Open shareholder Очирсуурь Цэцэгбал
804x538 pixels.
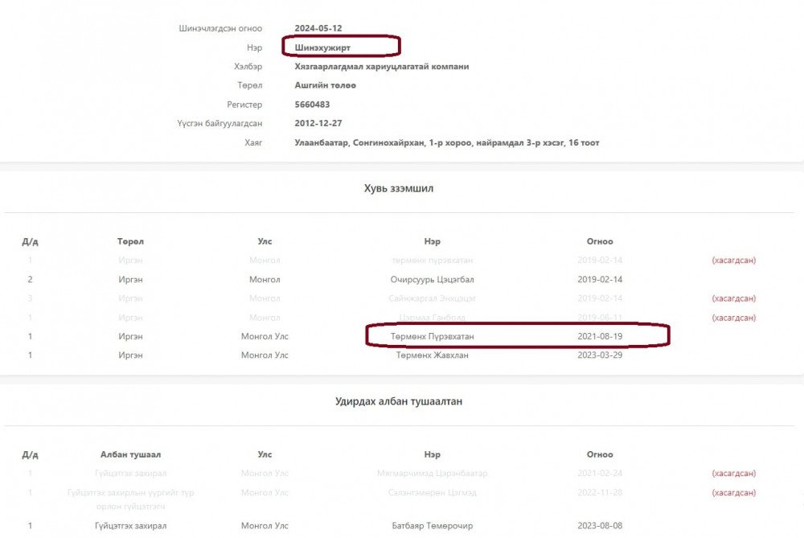pos(433,279)
